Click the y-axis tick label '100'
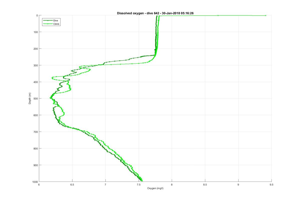300x204 pixels. (x=36, y=32)
